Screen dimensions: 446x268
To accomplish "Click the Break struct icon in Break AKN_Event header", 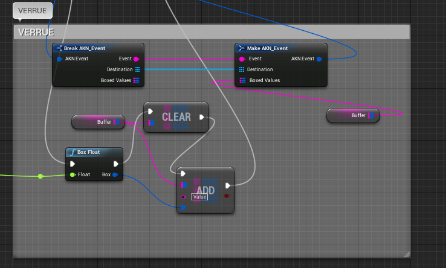I will pos(59,48).
